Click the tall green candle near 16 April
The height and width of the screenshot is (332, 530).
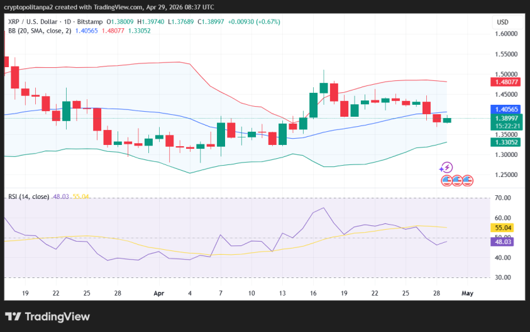pyautogui.click(x=313, y=105)
